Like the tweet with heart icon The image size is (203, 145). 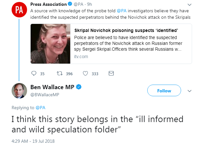[85, 74]
